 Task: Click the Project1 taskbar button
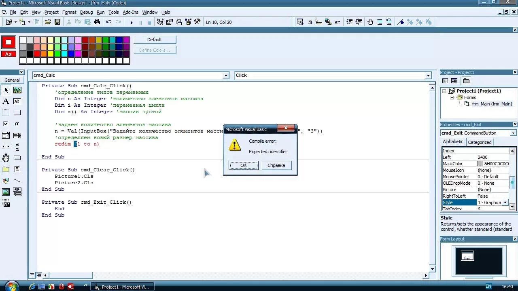click(x=123, y=287)
